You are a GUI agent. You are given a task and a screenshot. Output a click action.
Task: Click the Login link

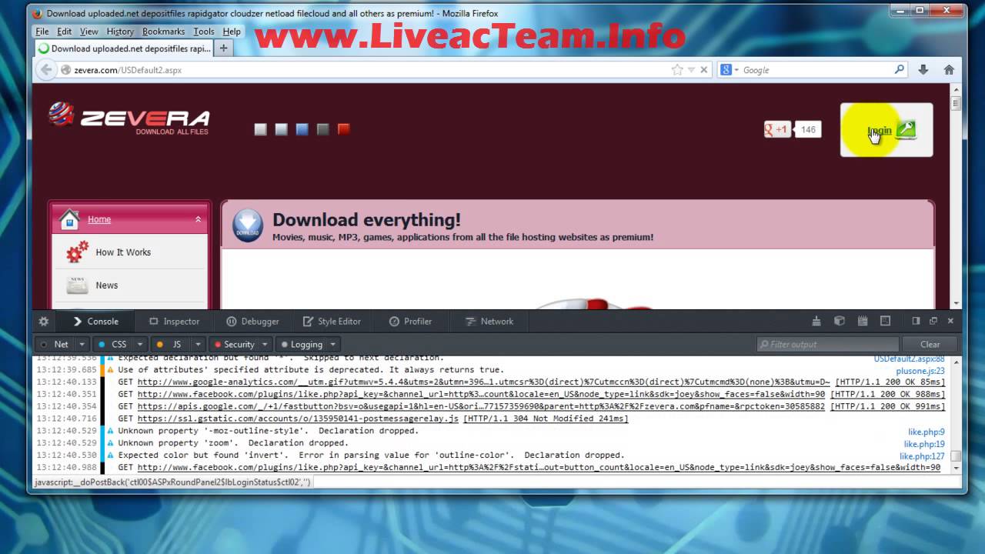click(880, 130)
